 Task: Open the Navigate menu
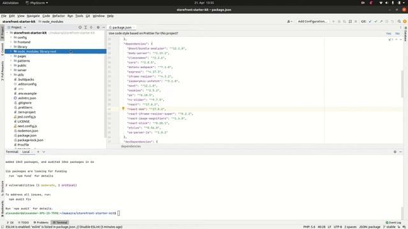pos(33,16)
